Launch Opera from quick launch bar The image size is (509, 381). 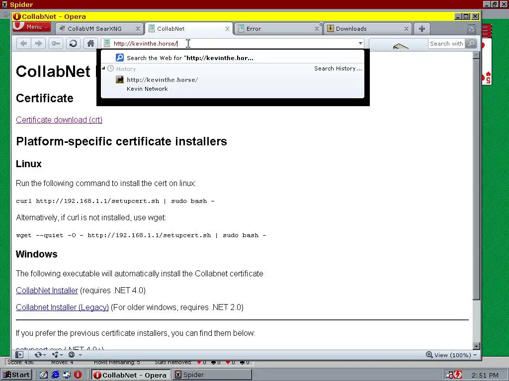tap(78, 375)
